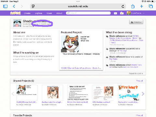Viewport: 156px width, 117px height.
Task: Open the Fireheart or spottedleaf project title link
Action: 128,102
